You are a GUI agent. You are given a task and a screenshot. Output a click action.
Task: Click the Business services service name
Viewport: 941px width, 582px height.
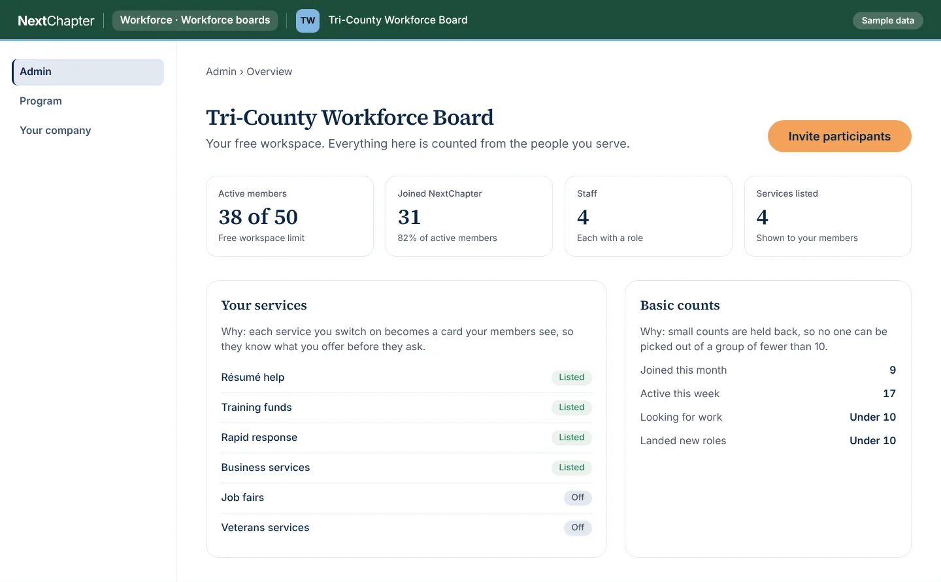265,468
